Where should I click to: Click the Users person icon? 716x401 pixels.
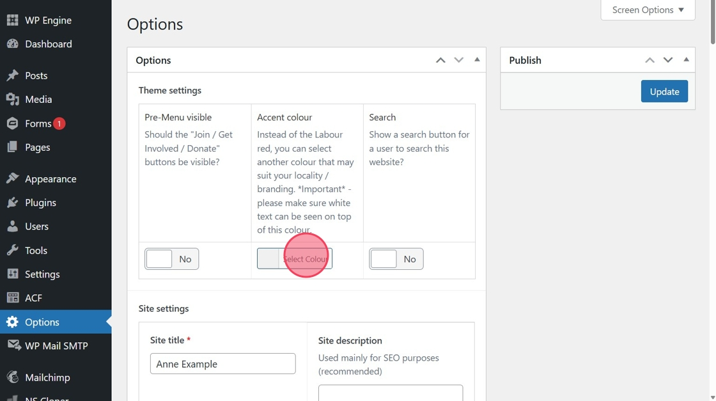[12, 226]
